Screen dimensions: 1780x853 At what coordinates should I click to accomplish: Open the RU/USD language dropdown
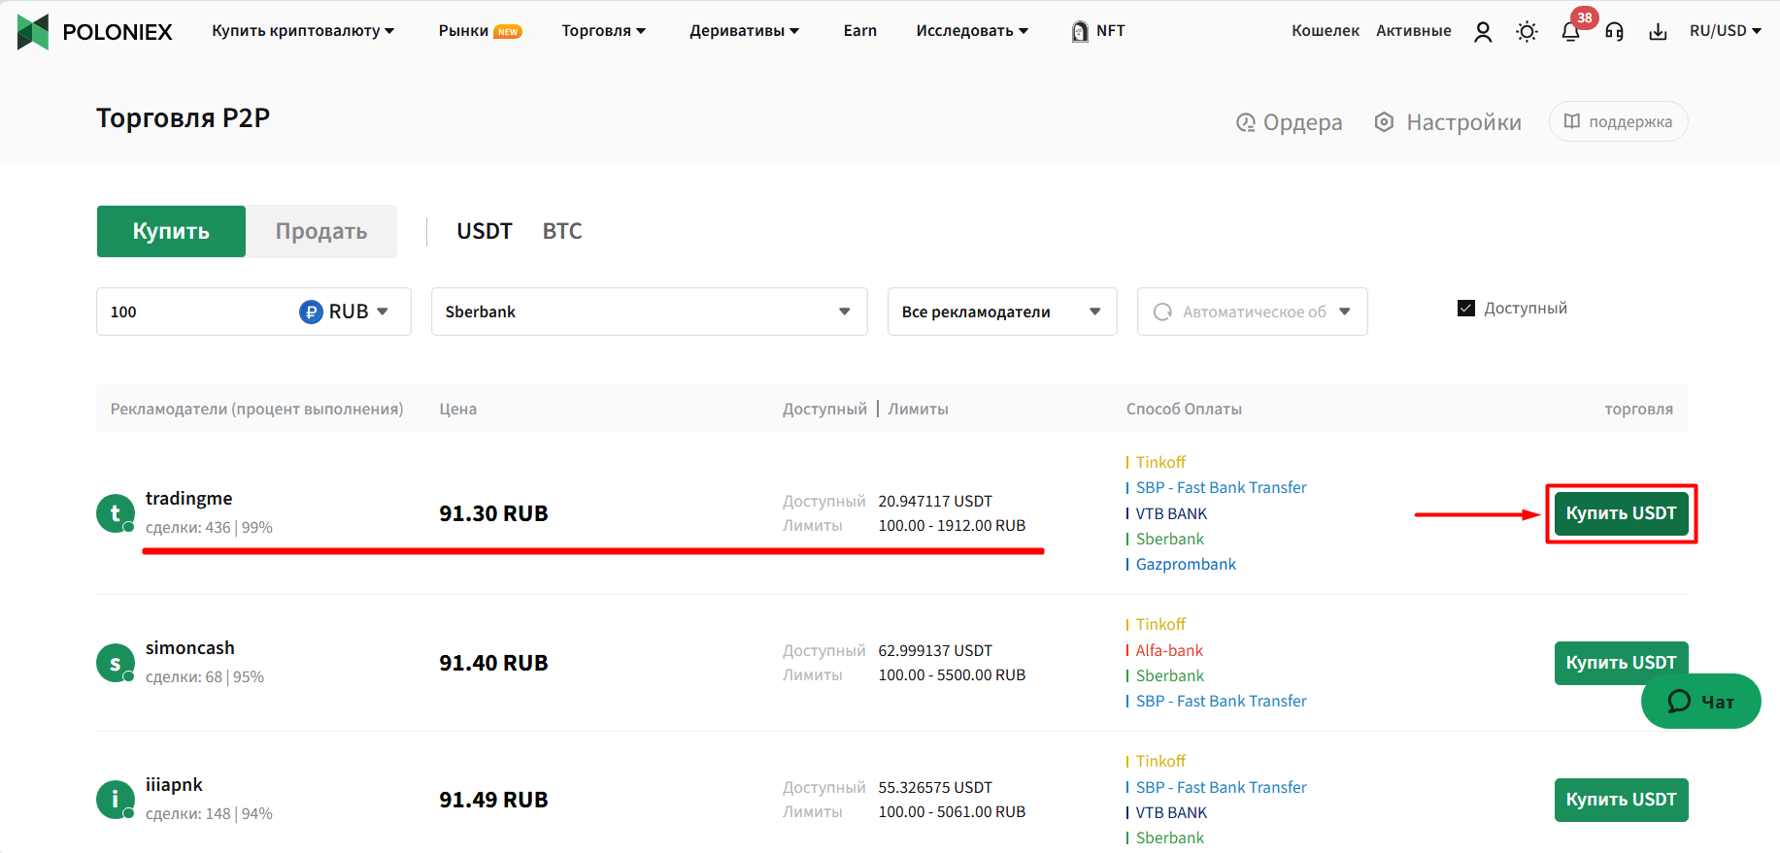(x=1725, y=31)
